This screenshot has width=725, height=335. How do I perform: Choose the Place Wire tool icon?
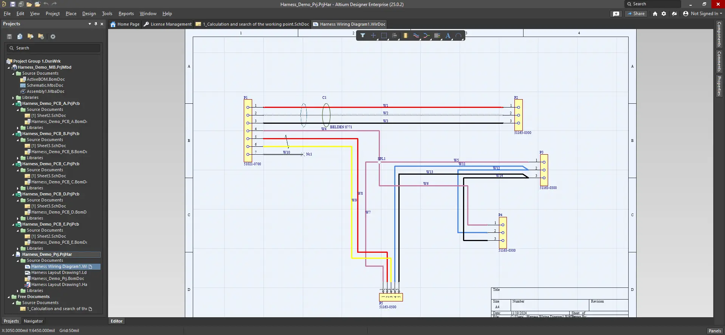coord(416,35)
